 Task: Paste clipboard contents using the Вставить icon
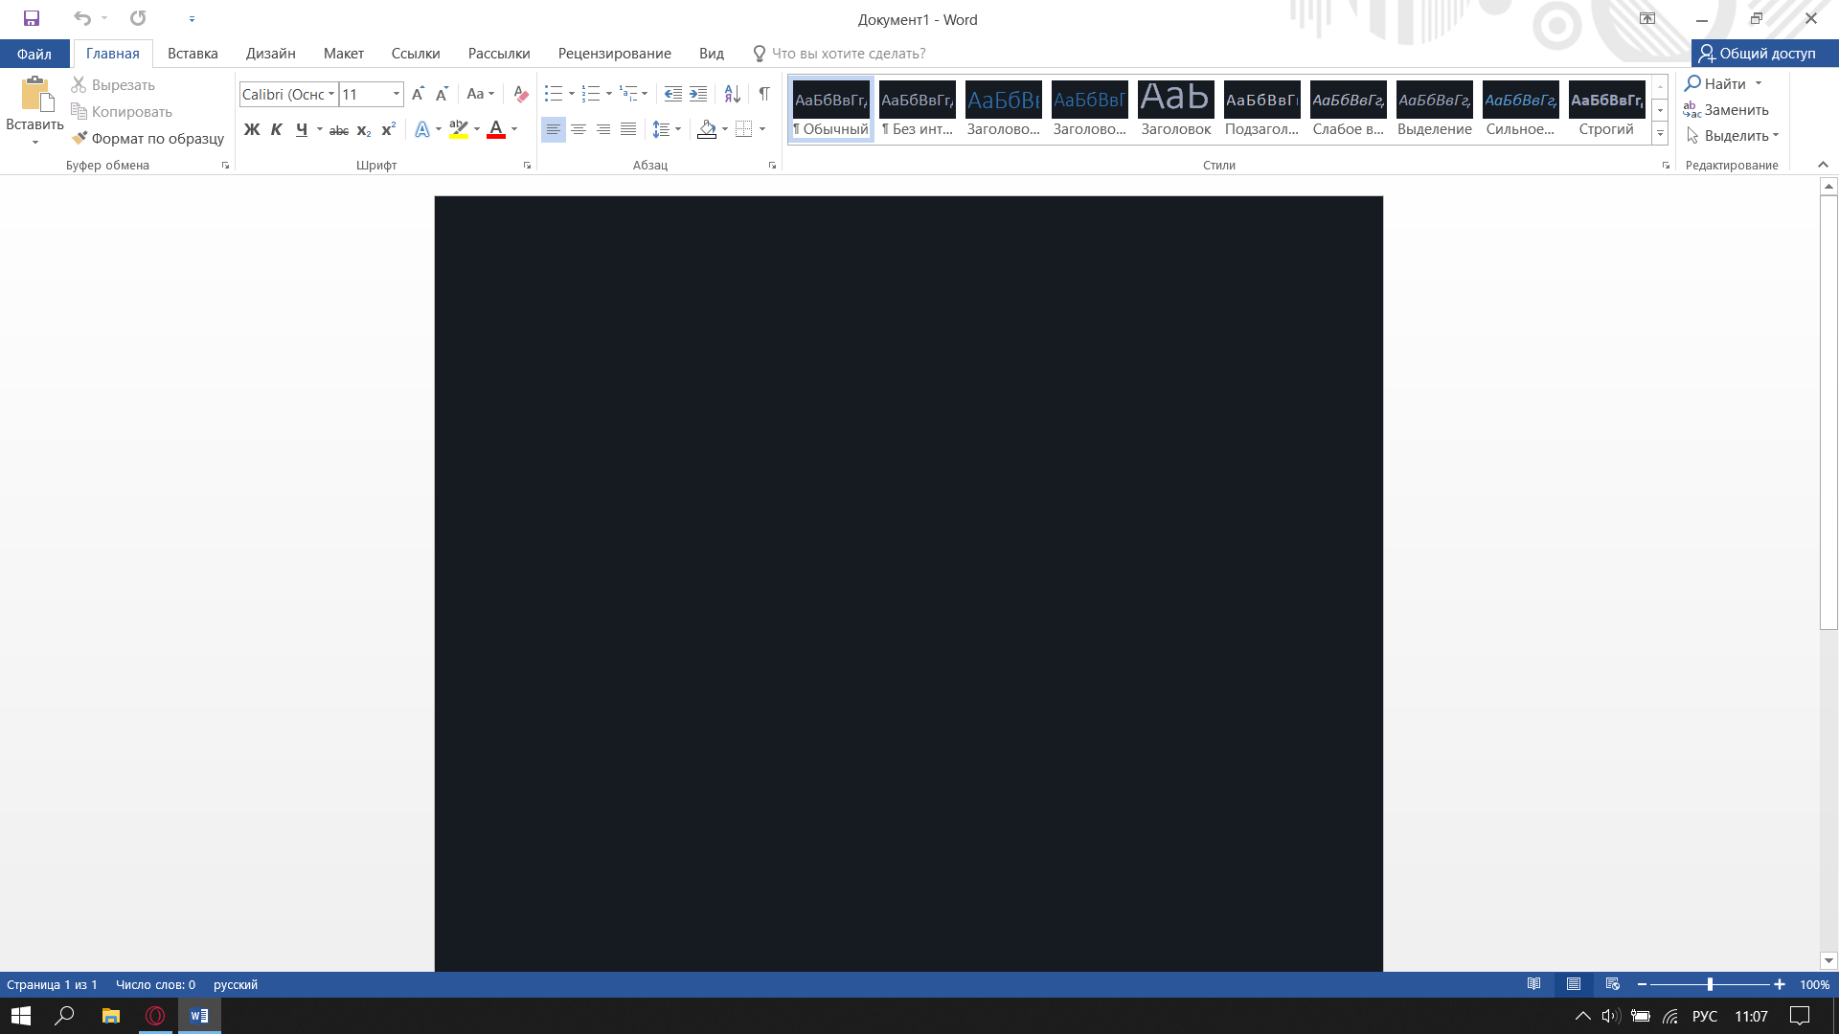pyautogui.click(x=35, y=95)
